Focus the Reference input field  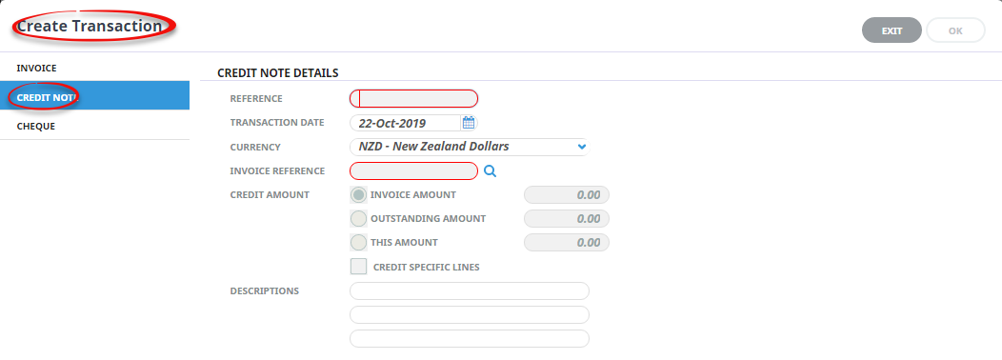413,98
